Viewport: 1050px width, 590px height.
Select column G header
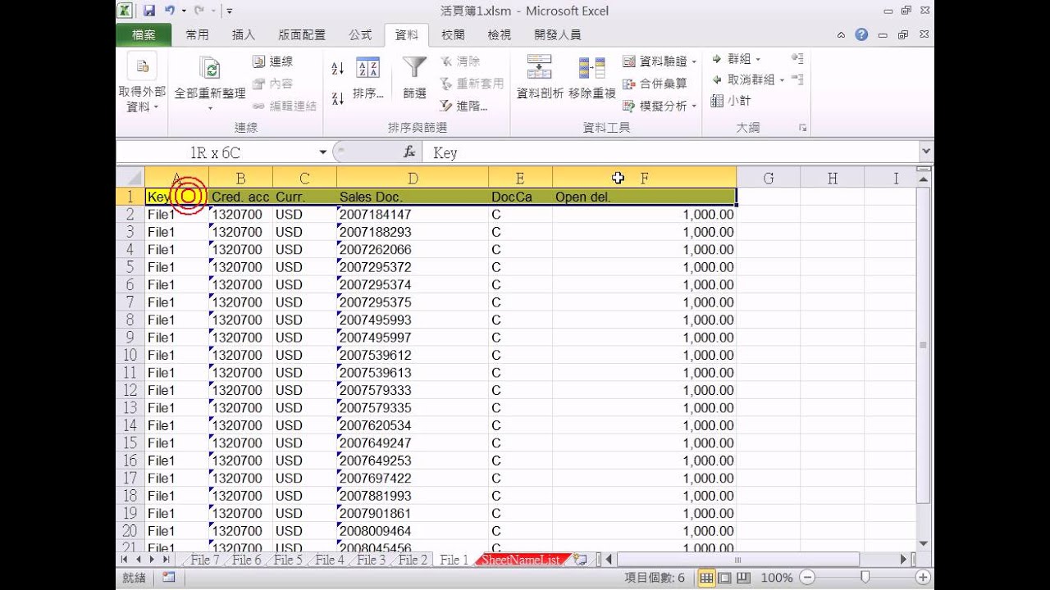point(768,178)
